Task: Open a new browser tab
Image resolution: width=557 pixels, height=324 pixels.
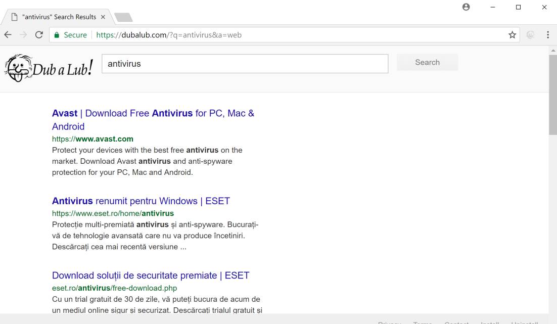Action: click(124, 17)
